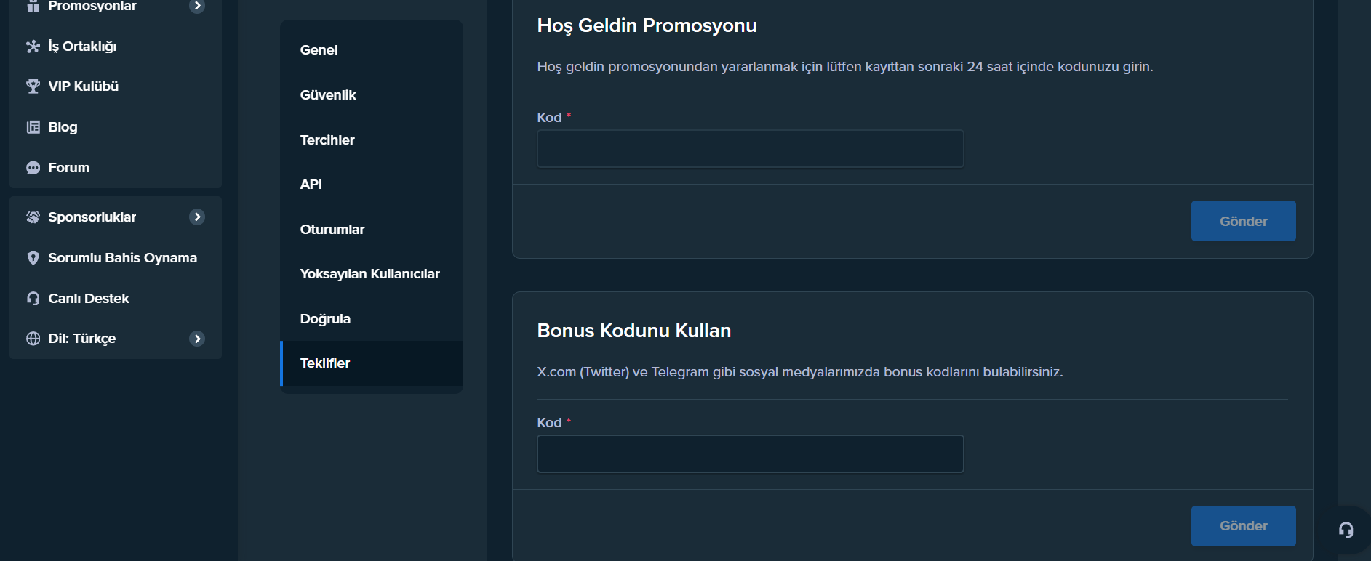Expand the Promosyonlar submenu arrow
Image resolution: width=1371 pixels, height=561 pixels.
click(197, 6)
